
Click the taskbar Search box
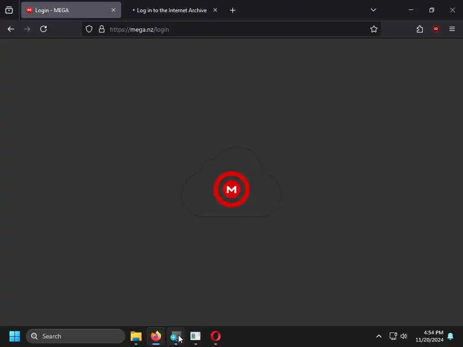point(76,336)
